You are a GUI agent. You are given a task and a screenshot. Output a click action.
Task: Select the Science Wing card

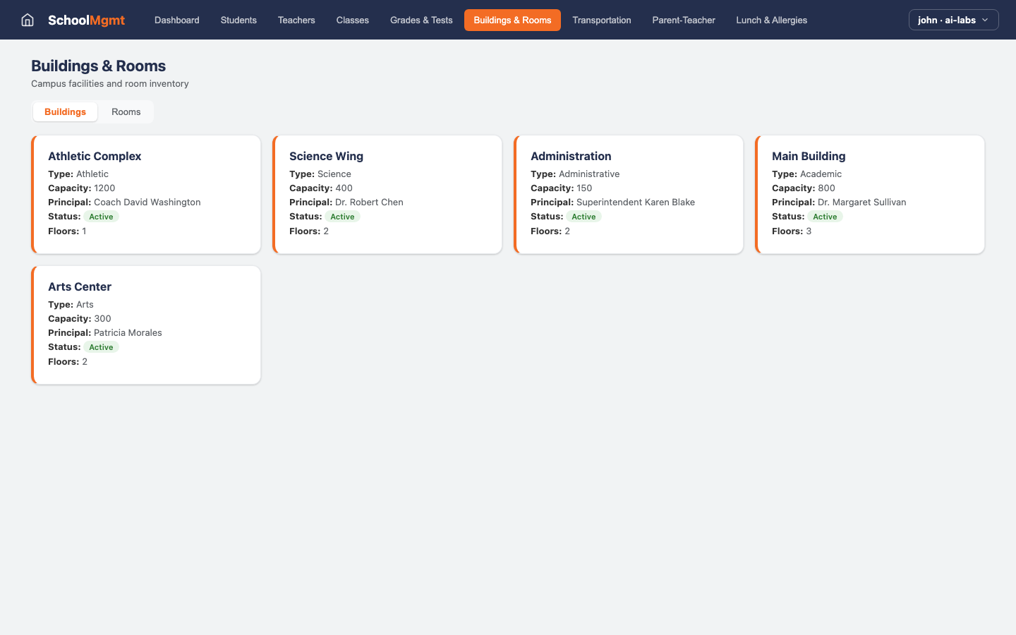point(387,194)
